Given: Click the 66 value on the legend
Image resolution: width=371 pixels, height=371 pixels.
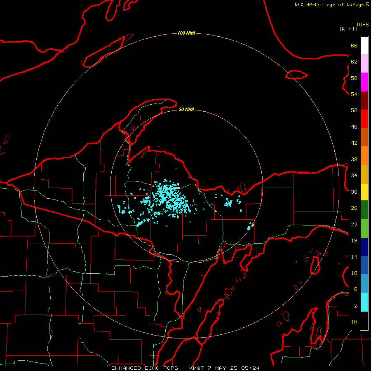Looking at the screenshot, I should (x=354, y=45).
